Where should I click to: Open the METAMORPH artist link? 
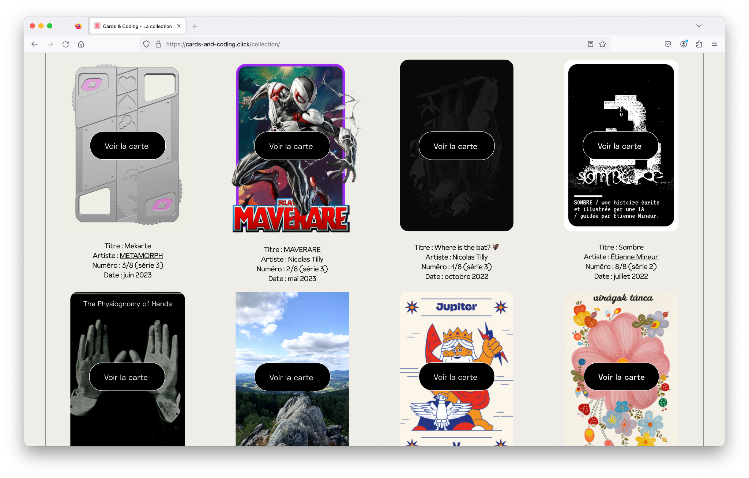141,256
